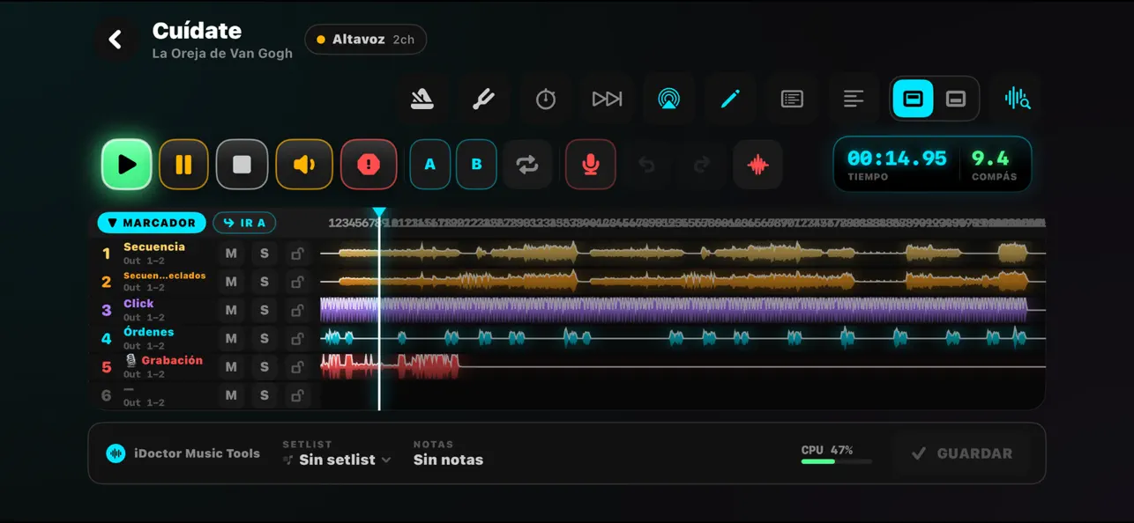Solo the Click track
The width and height of the screenshot is (1134, 523).
point(265,310)
